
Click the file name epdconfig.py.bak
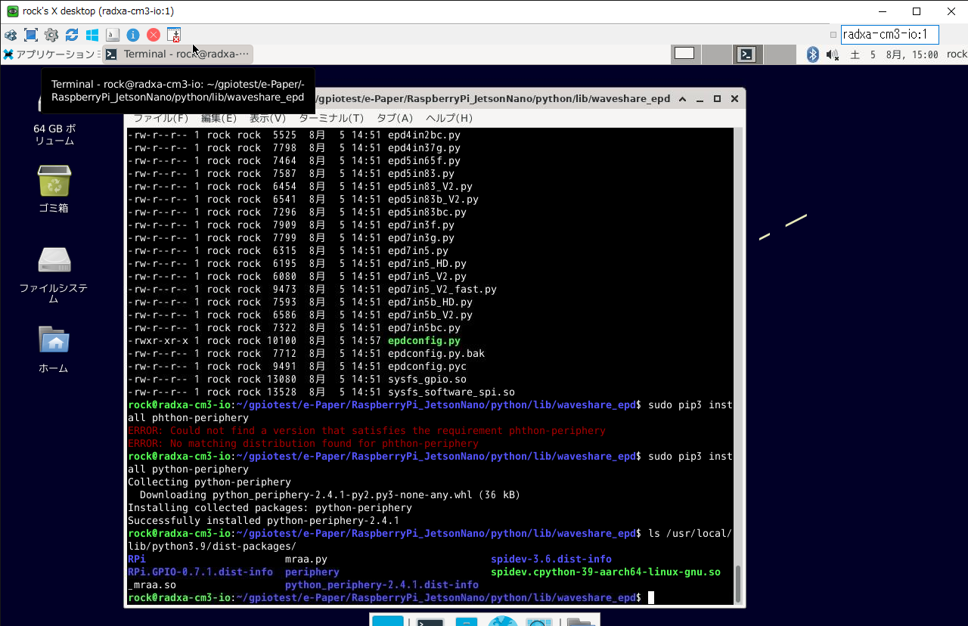(436, 354)
